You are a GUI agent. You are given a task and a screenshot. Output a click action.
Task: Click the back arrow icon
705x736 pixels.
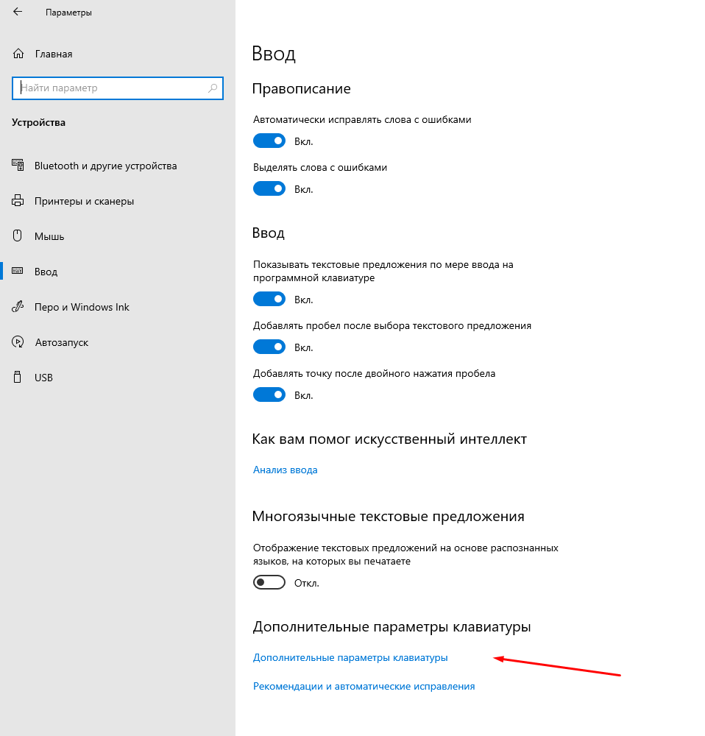[x=18, y=12]
